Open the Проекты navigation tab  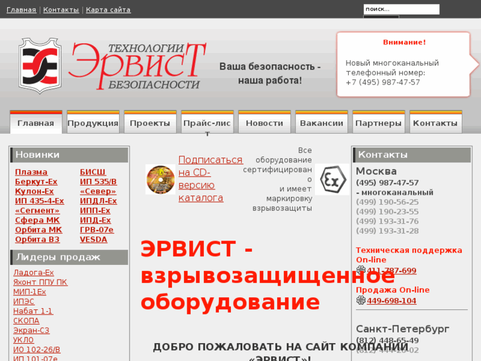click(x=150, y=123)
